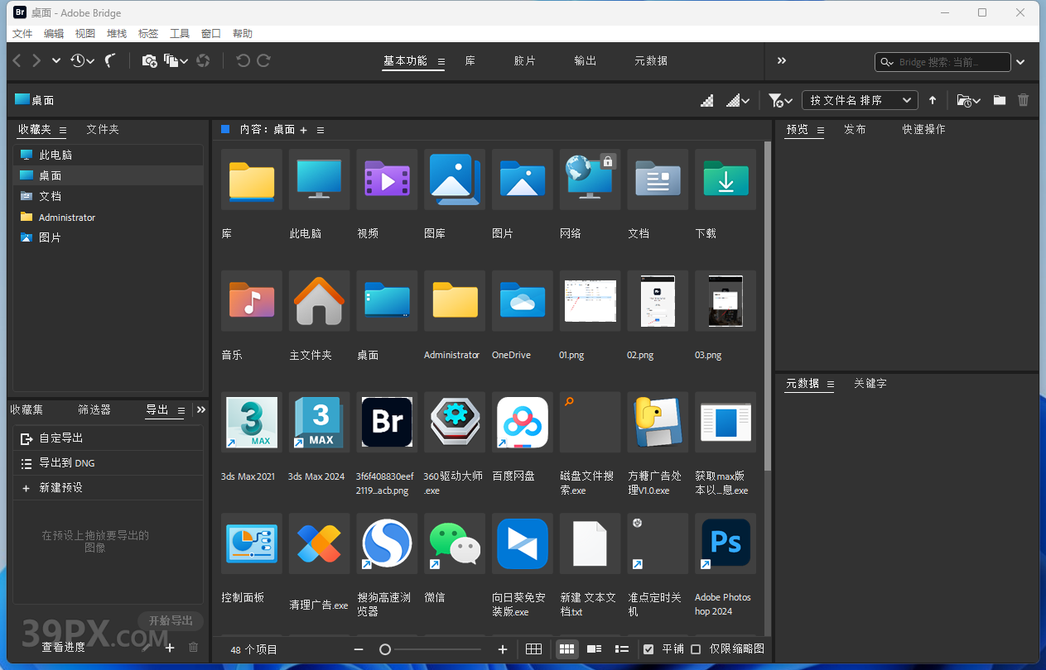Select the 百度网盘 shortcut icon
This screenshot has width=1046, height=670.
point(523,422)
